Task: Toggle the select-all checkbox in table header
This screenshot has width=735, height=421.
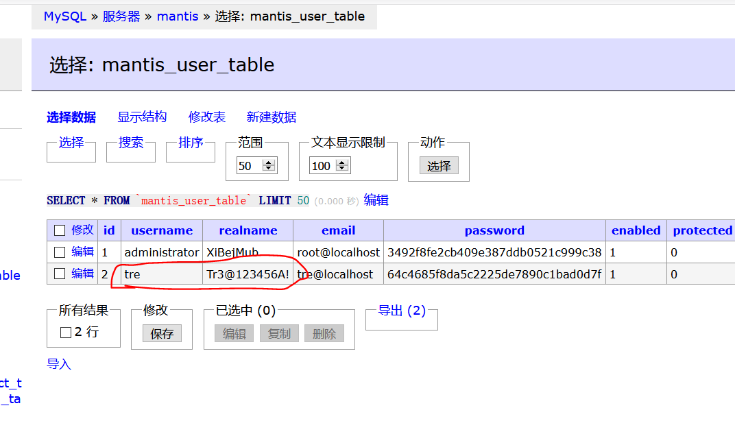Action: (60, 230)
